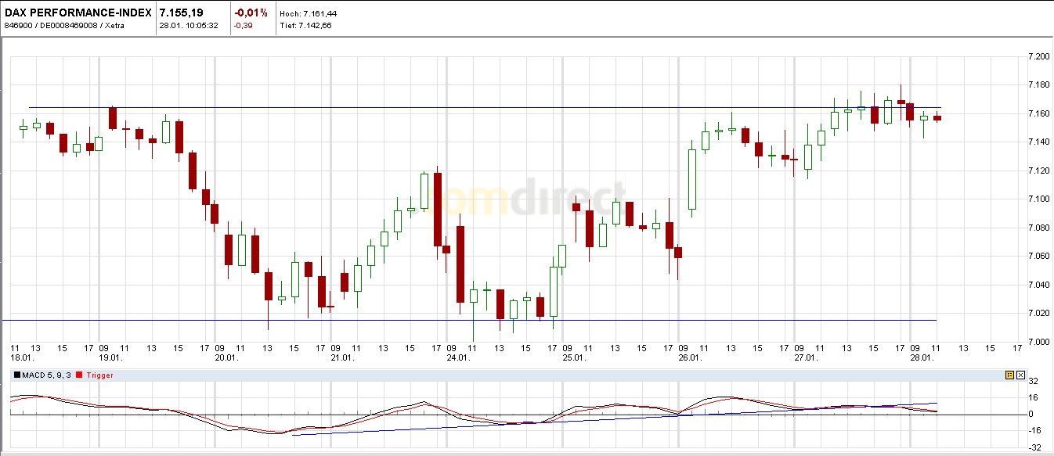
Task: Click the 846900 / DE0008469008 / Xetra identifier
Action: [63, 25]
